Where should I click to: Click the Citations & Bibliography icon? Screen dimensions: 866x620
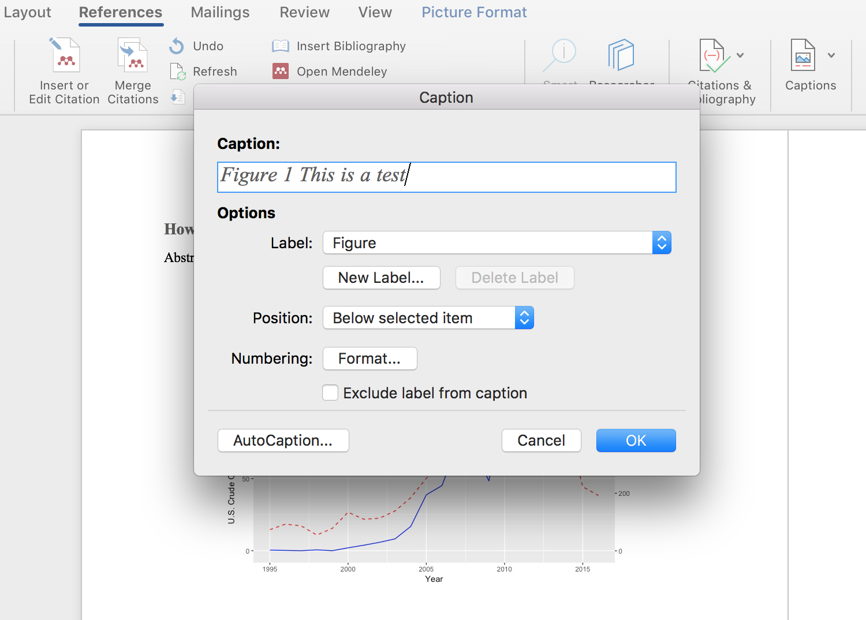pos(714,55)
